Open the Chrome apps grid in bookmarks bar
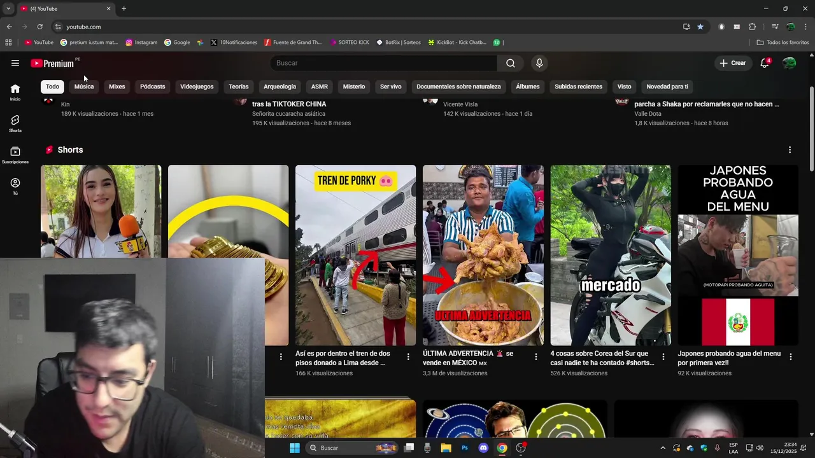Screen dimensions: 815x458 [x=8, y=43]
